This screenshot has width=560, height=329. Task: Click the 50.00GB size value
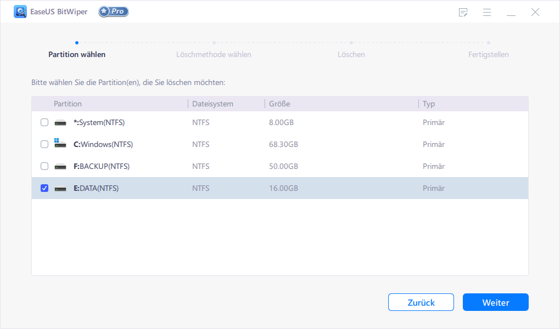coord(283,166)
